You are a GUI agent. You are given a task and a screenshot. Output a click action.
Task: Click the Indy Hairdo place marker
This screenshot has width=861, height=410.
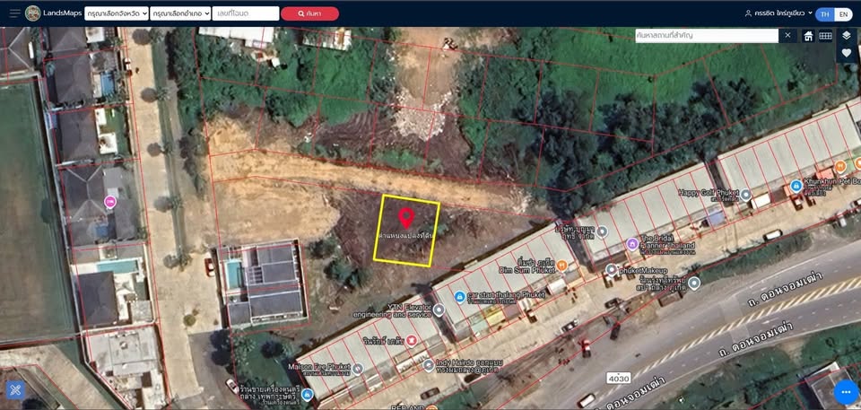[429, 365]
